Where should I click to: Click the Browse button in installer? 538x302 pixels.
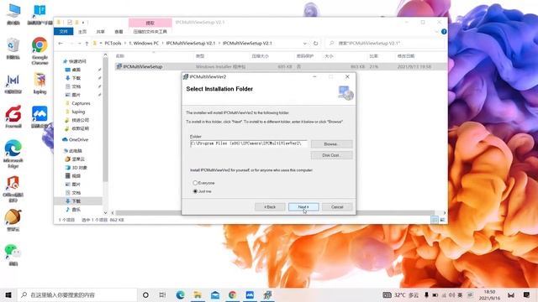[331, 144]
